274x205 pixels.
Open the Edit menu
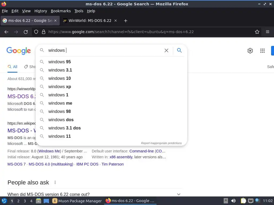15,11
